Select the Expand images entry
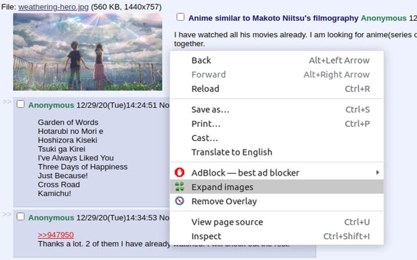Image resolution: width=417 pixels, height=260 pixels. (222, 187)
